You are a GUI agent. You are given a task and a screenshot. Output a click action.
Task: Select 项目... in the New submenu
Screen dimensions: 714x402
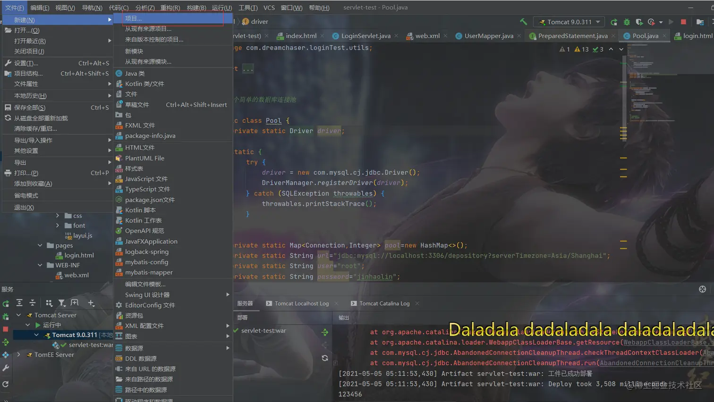coord(173,18)
